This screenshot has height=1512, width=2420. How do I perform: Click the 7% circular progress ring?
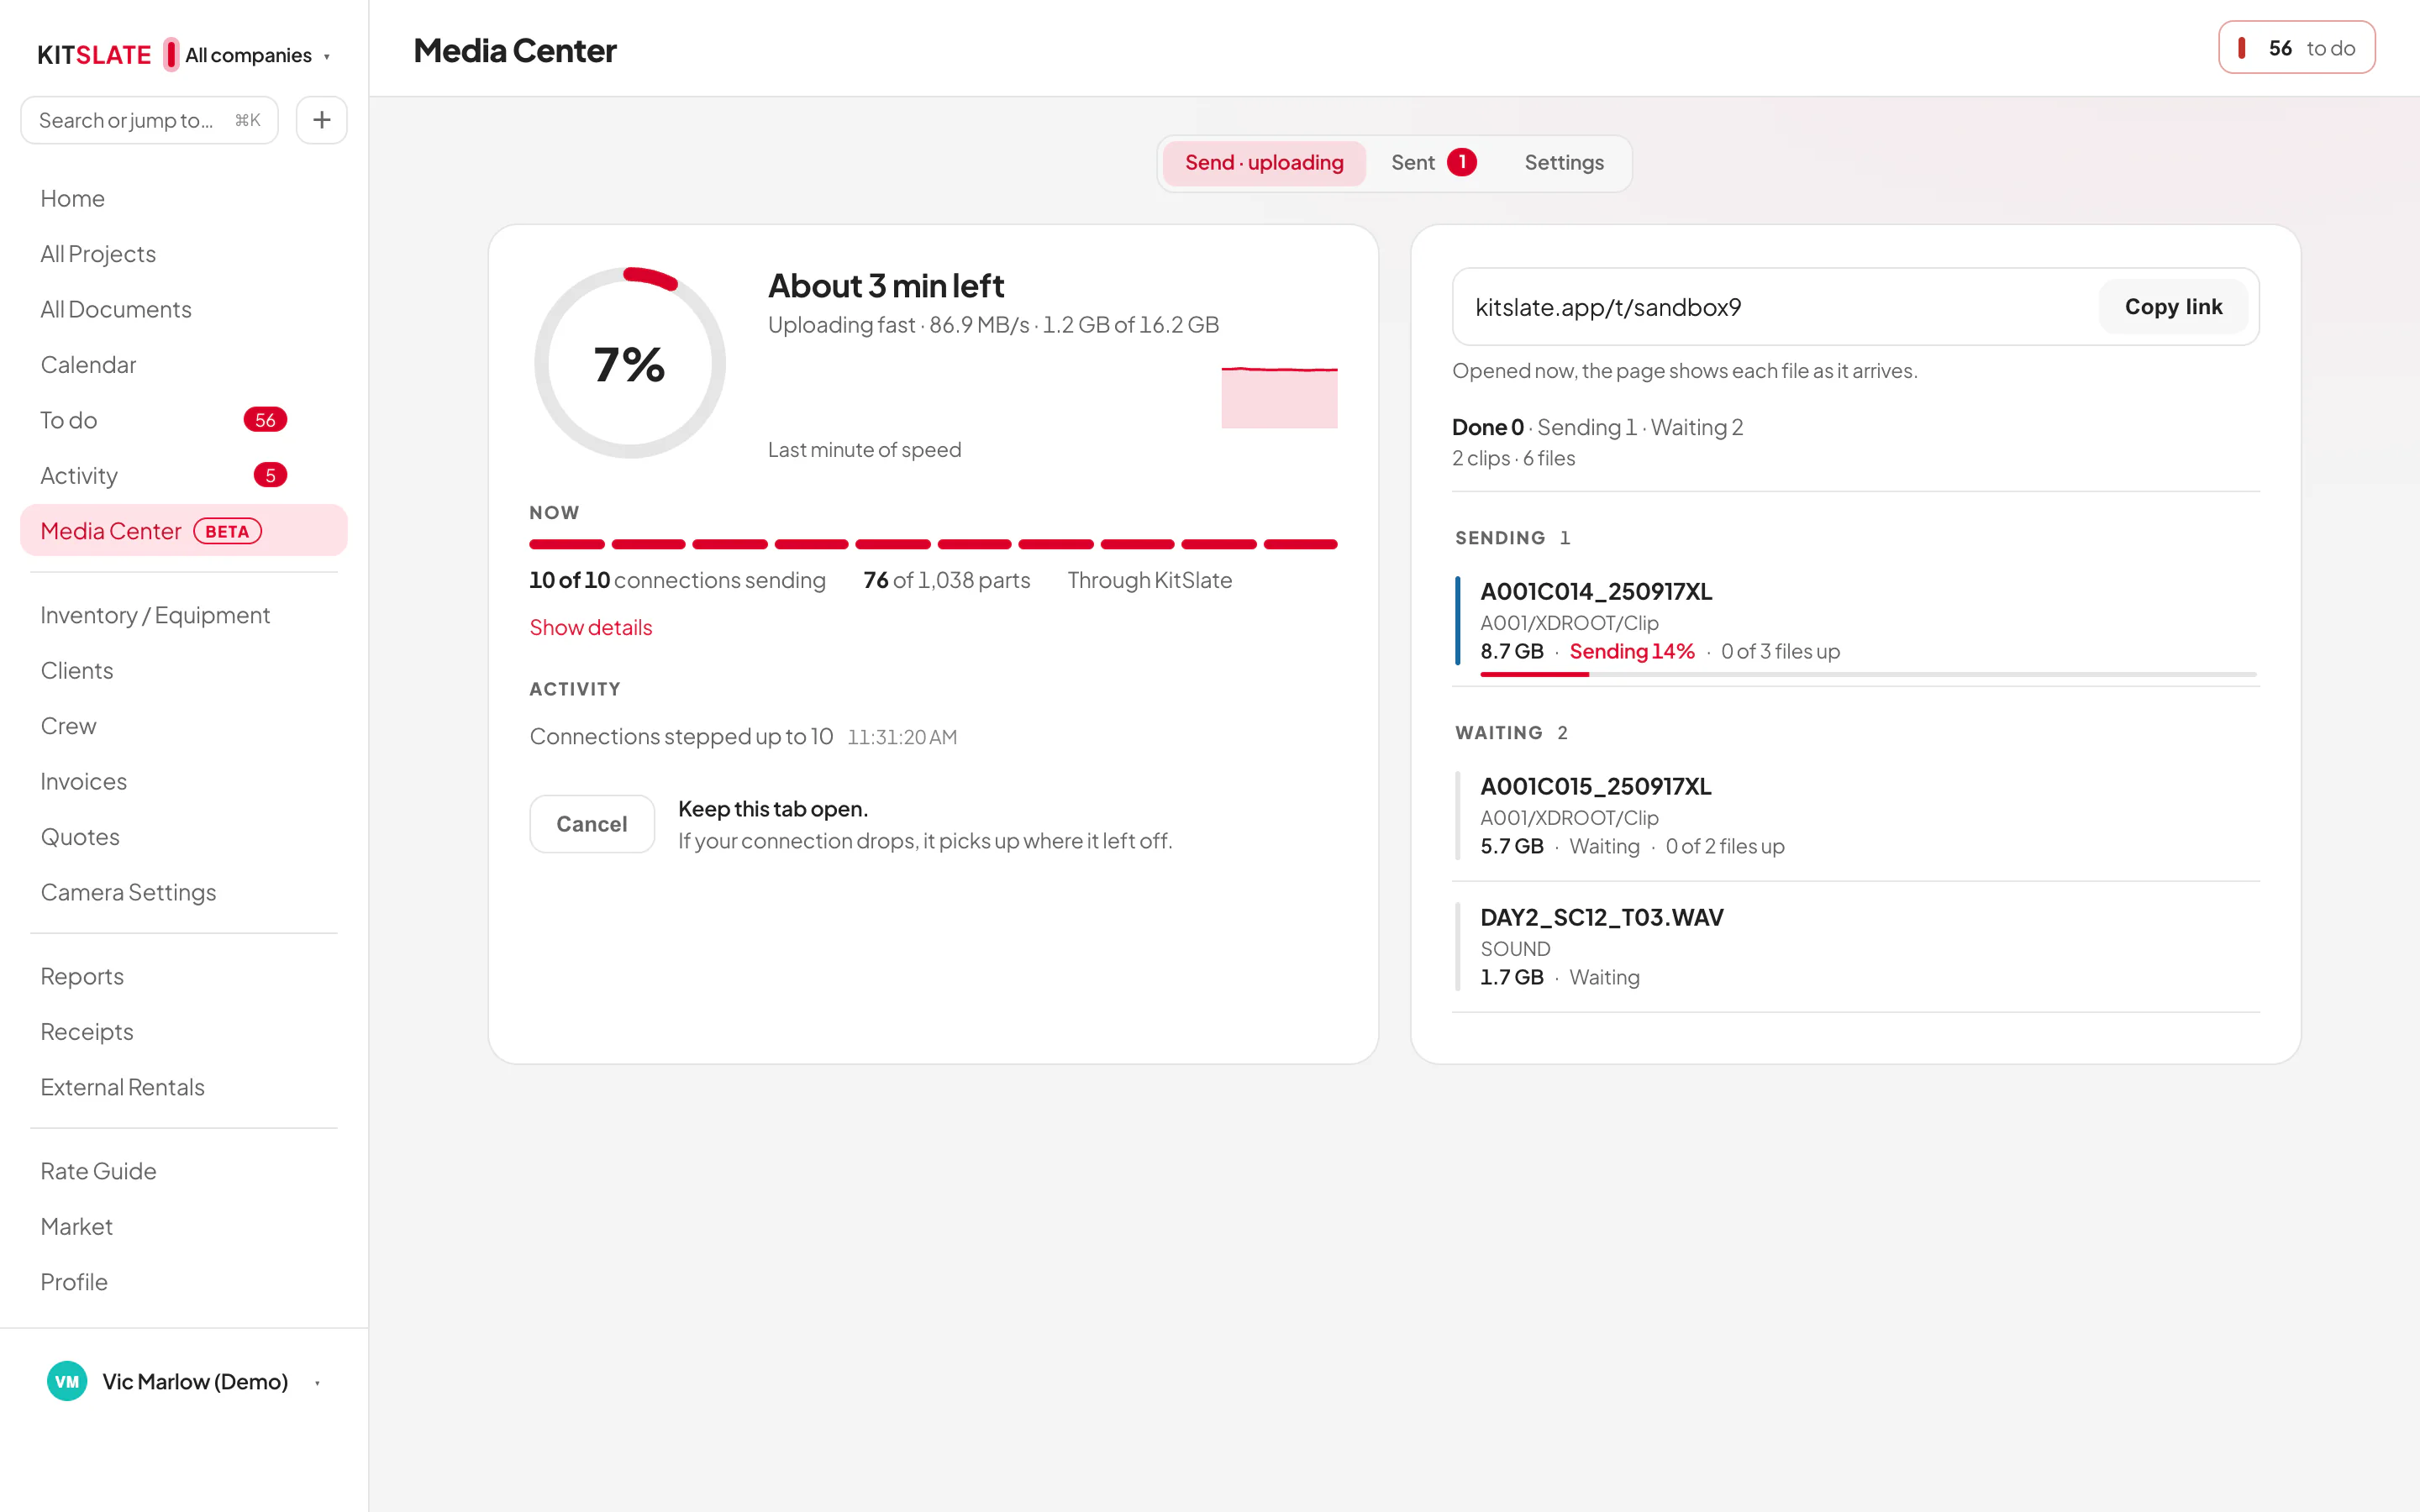[x=630, y=363]
